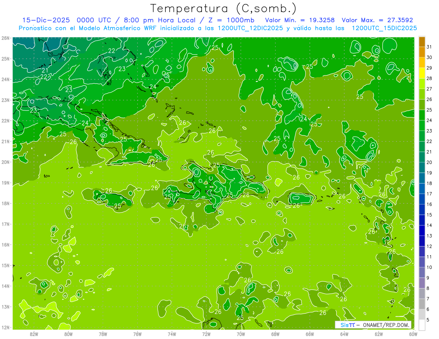Click the 18N latitude axis label
This screenshot has width=439, height=339.
coord(5,203)
